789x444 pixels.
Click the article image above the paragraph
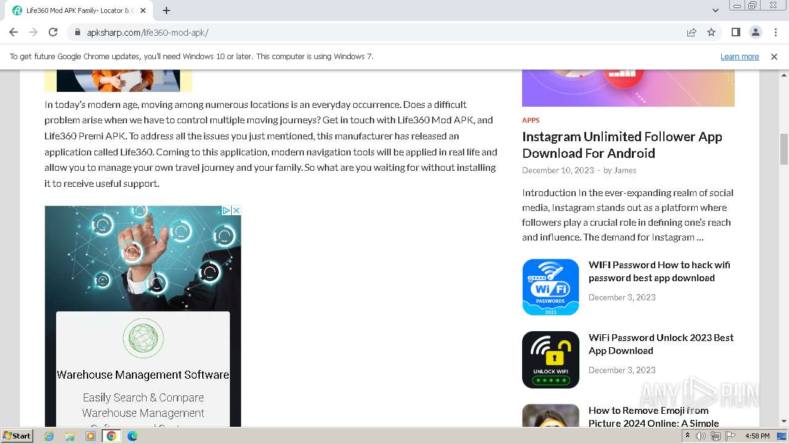click(118, 81)
